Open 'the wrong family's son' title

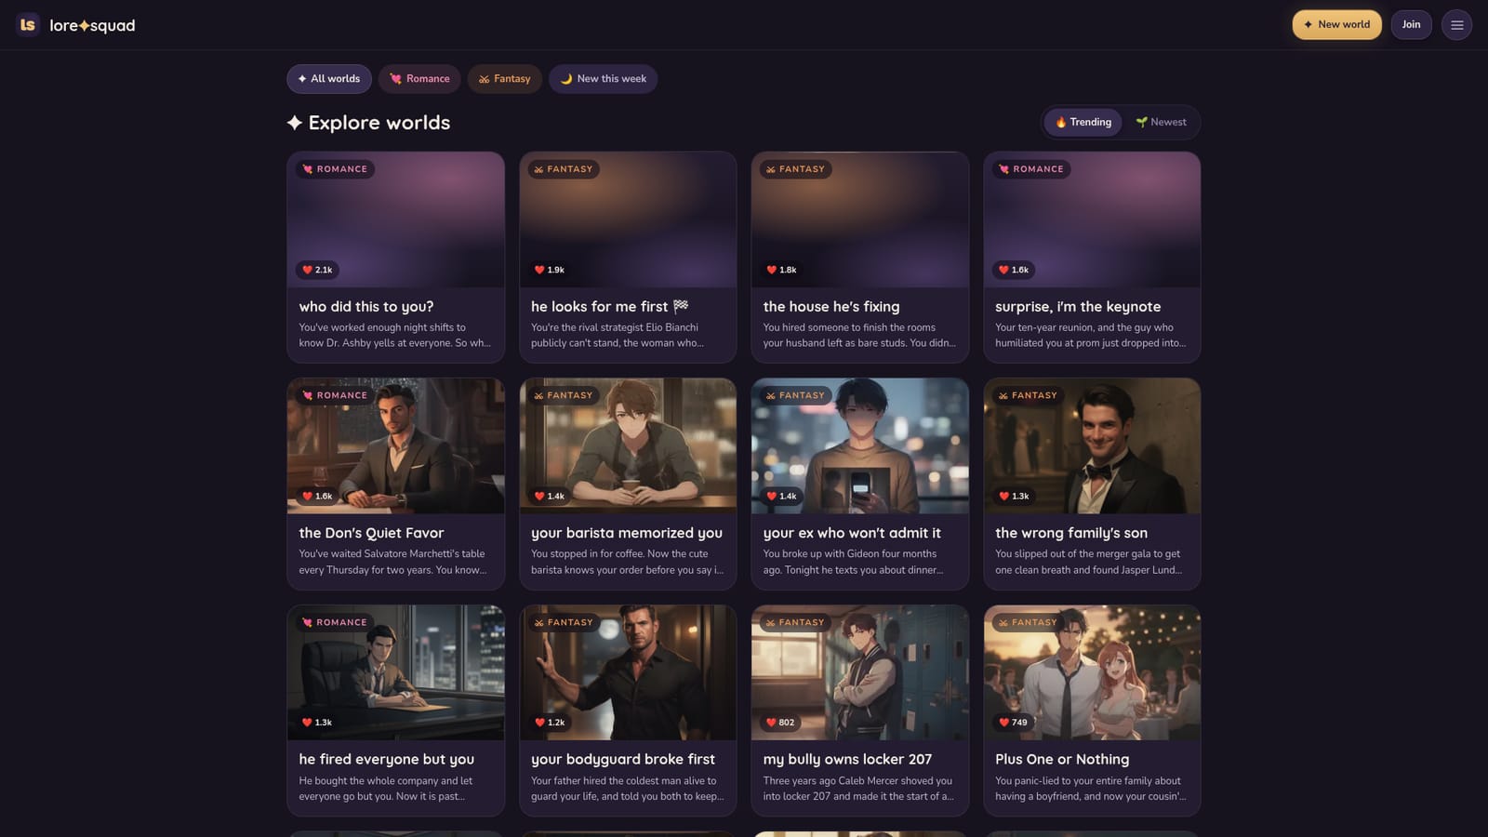tap(1071, 533)
